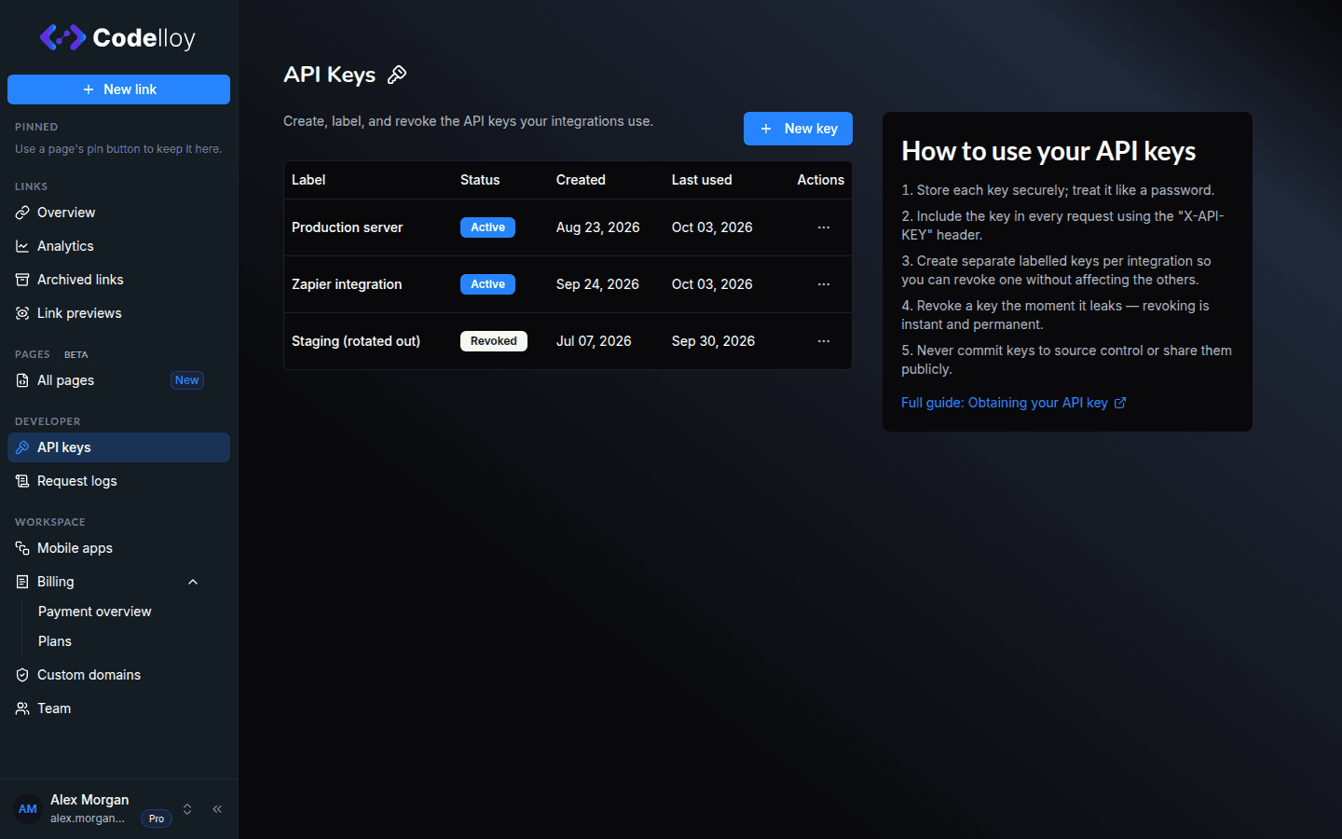Click the Active badge for Production server
The height and width of the screenshot is (839, 1342).
tap(487, 227)
